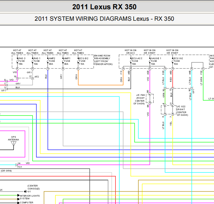This screenshot has width=214, height=204.
Task: Click the HOT IN ON OR ACC label
Action: click(130, 51)
